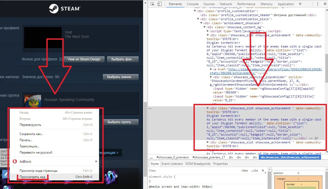
Task: Open the Event Listeners pane tab
Action: 172,164
